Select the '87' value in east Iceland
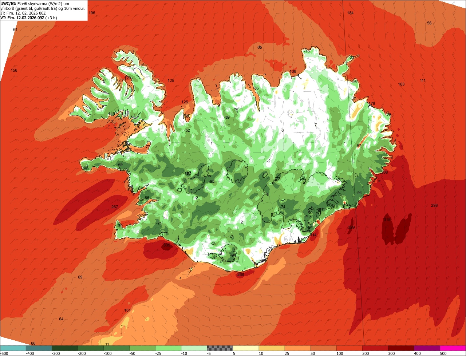 tap(359, 146)
